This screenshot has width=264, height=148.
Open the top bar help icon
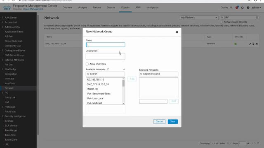pos(248,7)
